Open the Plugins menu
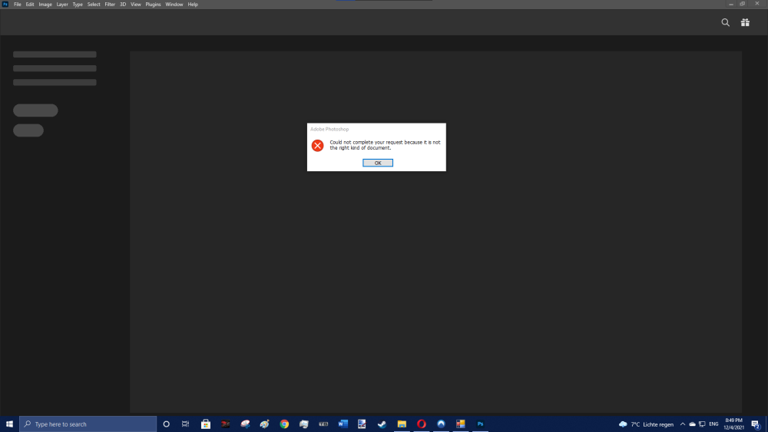Image resolution: width=768 pixels, height=432 pixels. coord(153,5)
